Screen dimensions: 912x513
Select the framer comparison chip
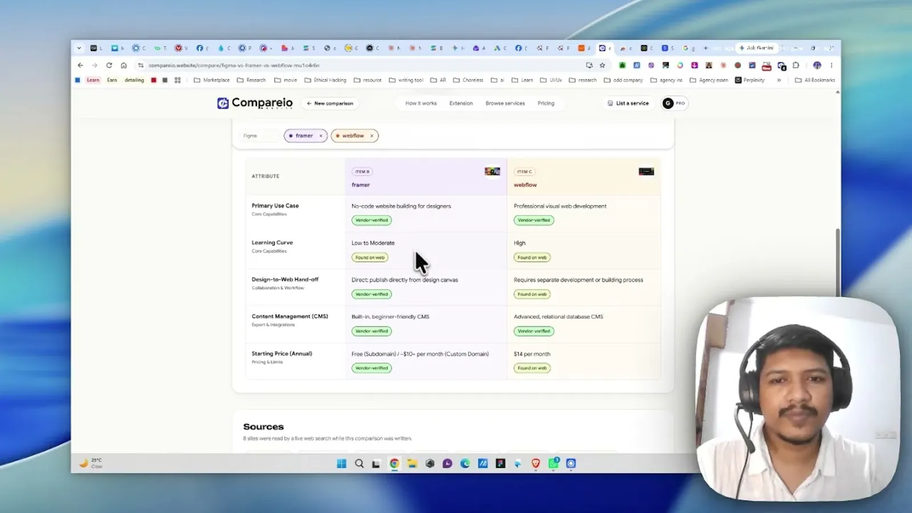point(305,136)
